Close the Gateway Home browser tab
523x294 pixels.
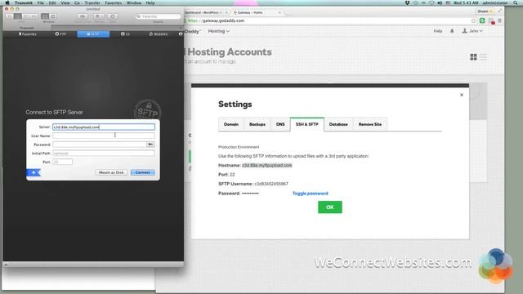279,12
